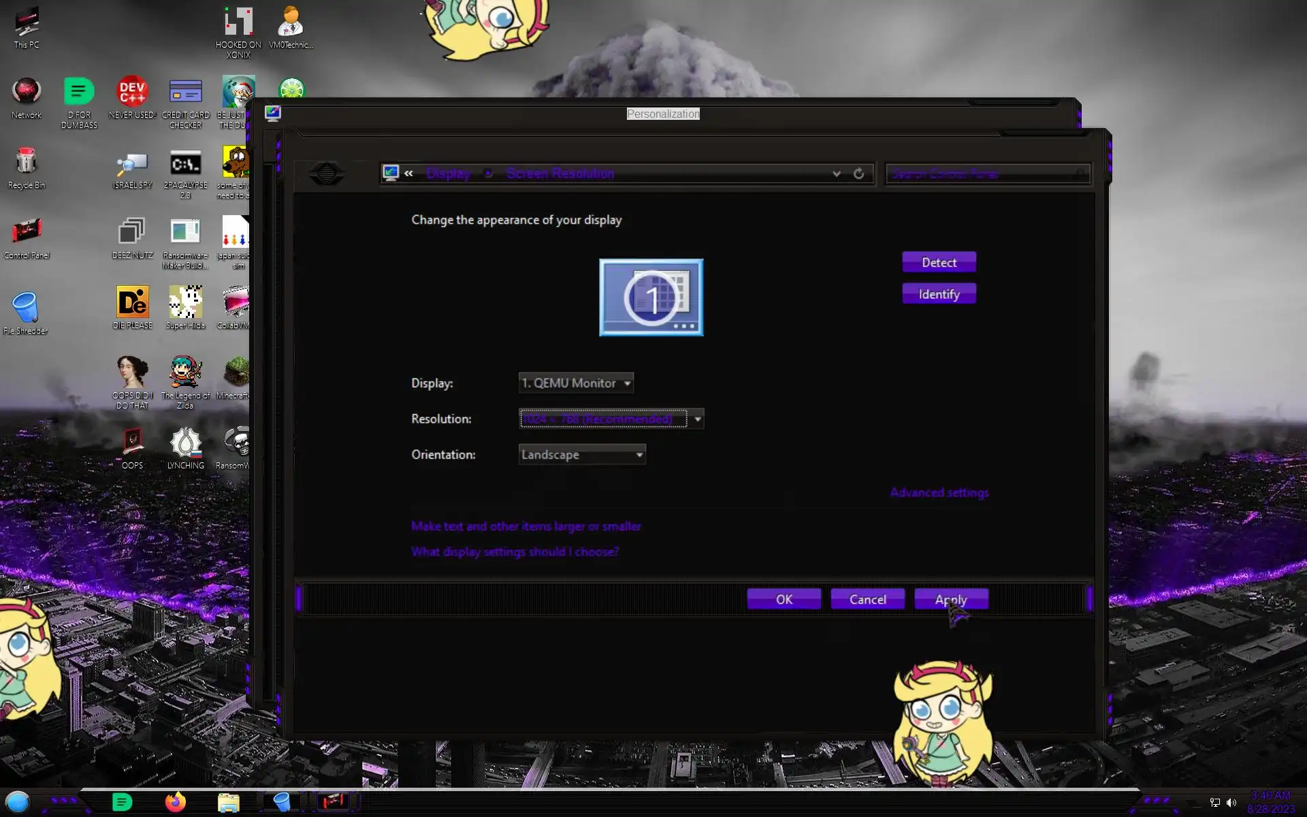This screenshot has width=1307, height=817.
Task: Click the volume icon in system tray
Action: [1231, 802]
